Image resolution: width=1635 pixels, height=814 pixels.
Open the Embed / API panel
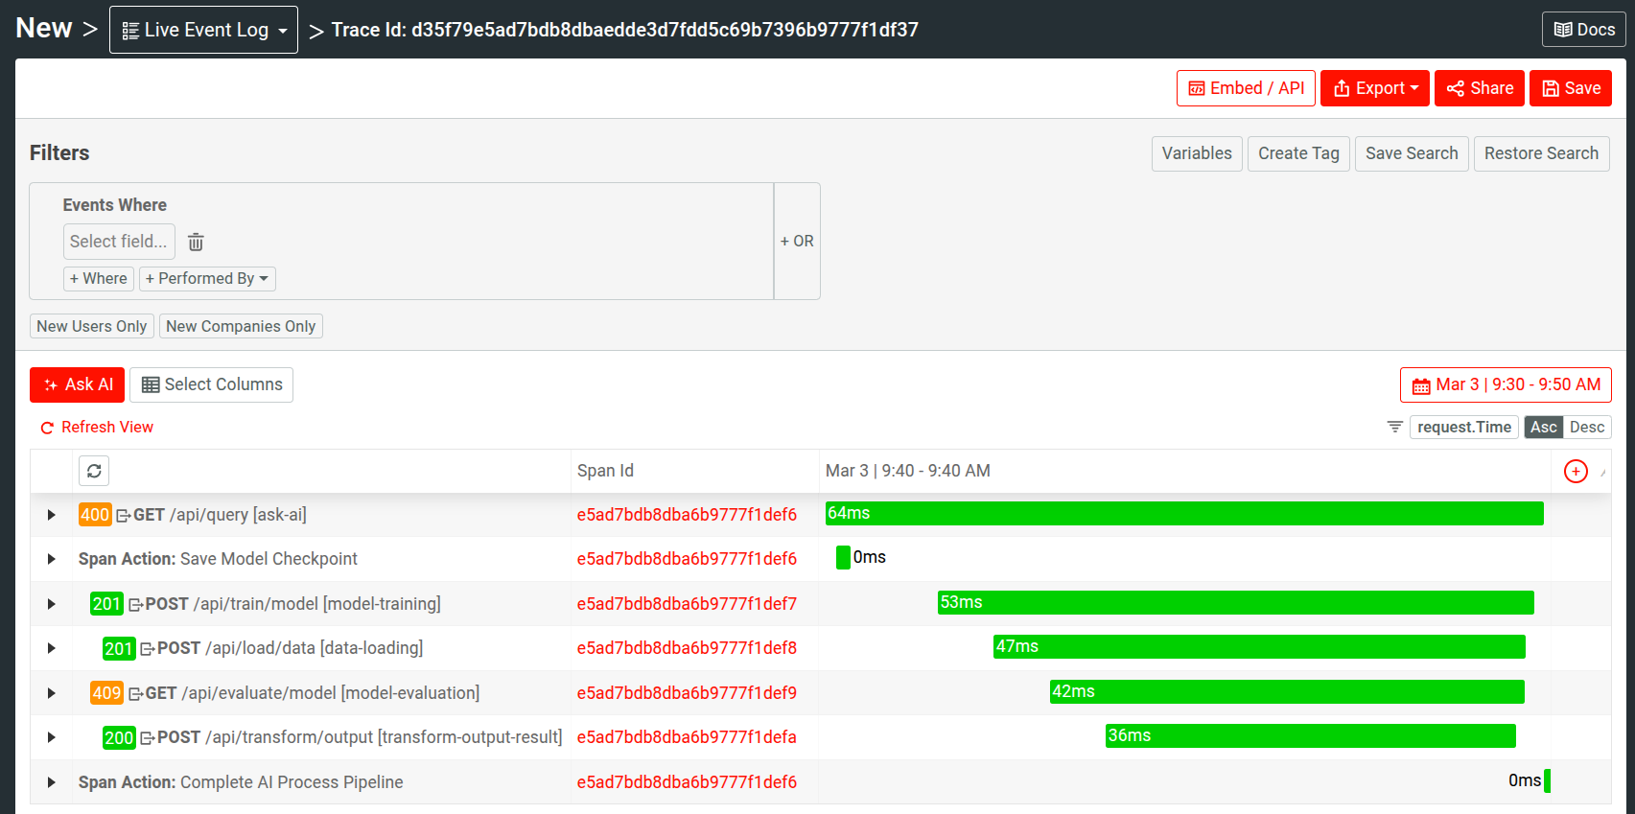(x=1245, y=88)
